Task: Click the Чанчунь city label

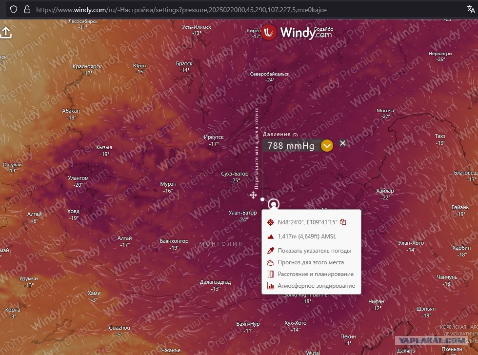Action: [447, 277]
